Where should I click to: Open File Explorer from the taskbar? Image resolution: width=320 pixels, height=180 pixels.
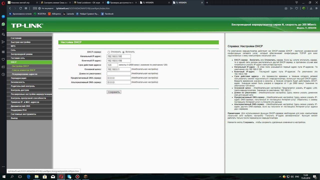coord(37,176)
